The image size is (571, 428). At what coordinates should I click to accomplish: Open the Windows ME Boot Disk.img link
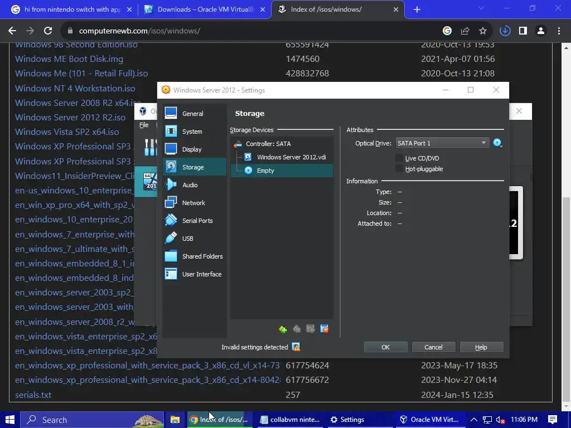click(x=69, y=59)
